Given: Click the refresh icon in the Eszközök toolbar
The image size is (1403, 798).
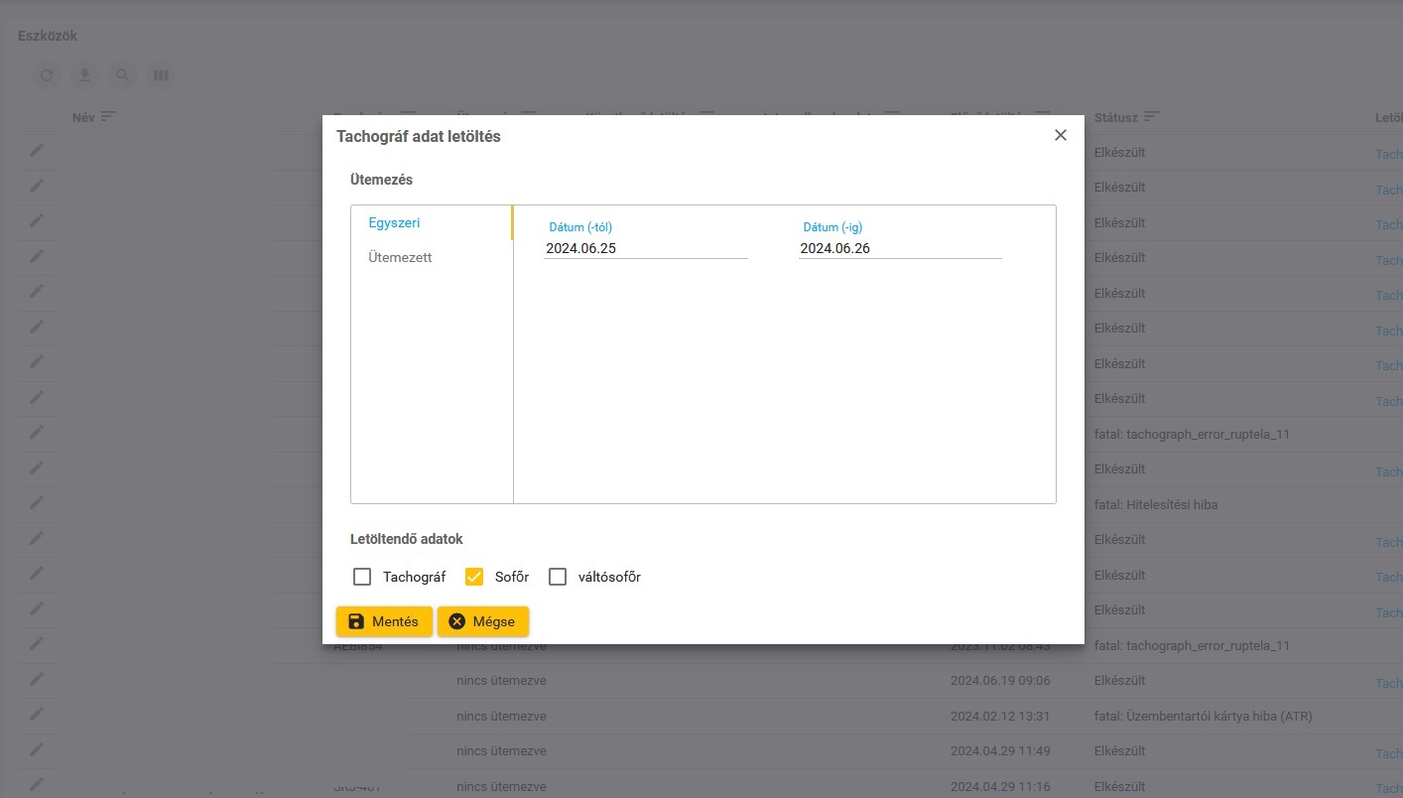Looking at the screenshot, I should [x=47, y=75].
